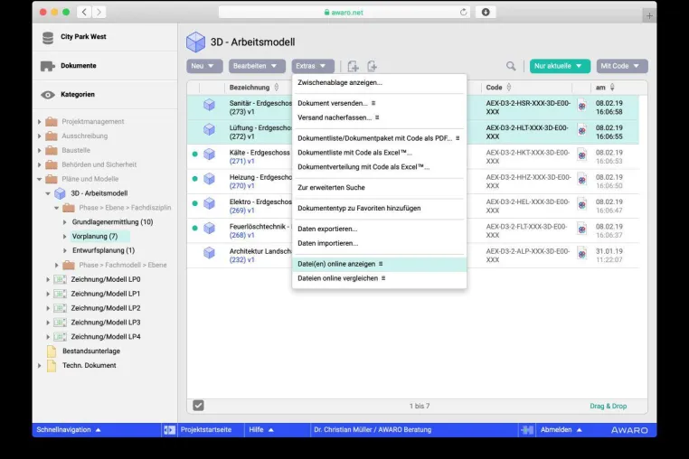Click the 3D cube icon of the Architektur row
Image resolution: width=689 pixels, height=459 pixels.
(209, 253)
